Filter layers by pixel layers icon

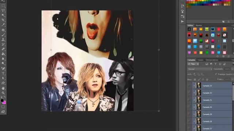(207, 64)
